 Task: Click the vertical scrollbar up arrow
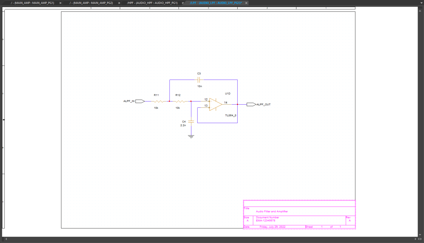(420, 11)
